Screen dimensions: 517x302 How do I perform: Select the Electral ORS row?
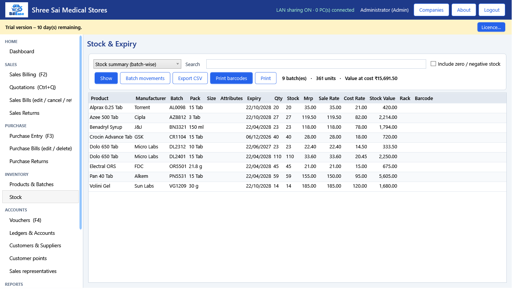click(x=297, y=166)
